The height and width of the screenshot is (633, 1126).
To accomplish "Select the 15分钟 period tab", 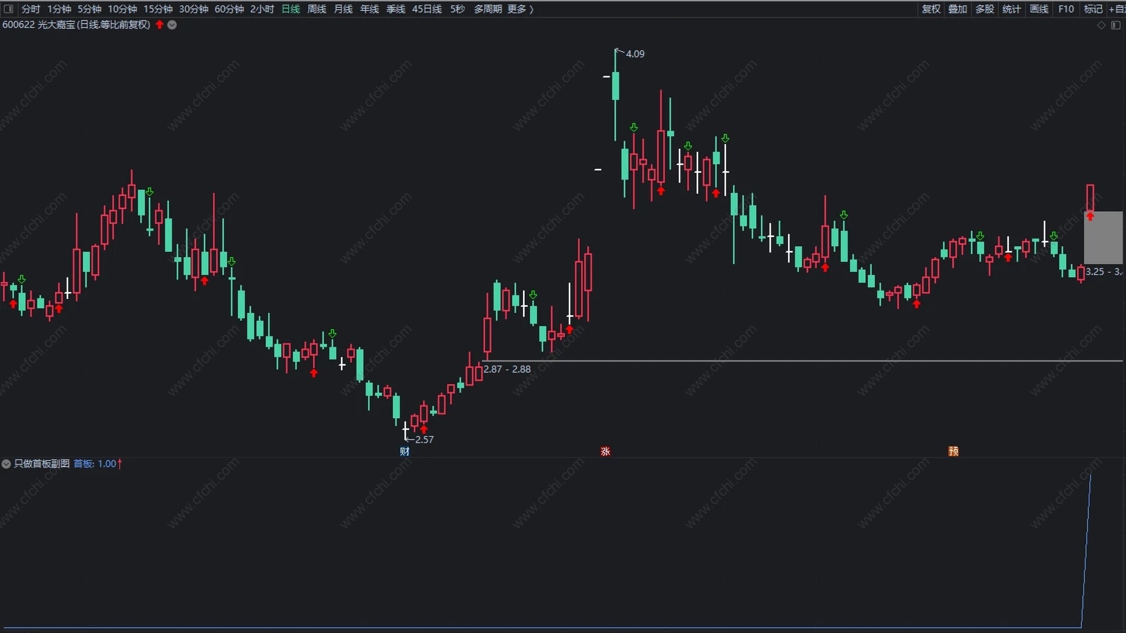I will pyautogui.click(x=158, y=9).
